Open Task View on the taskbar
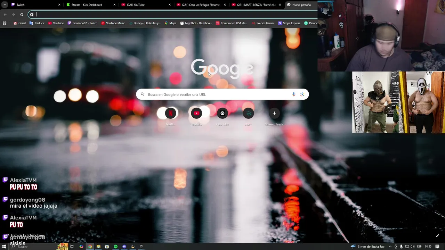The image size is (445, 250). (x=72, y=247)
